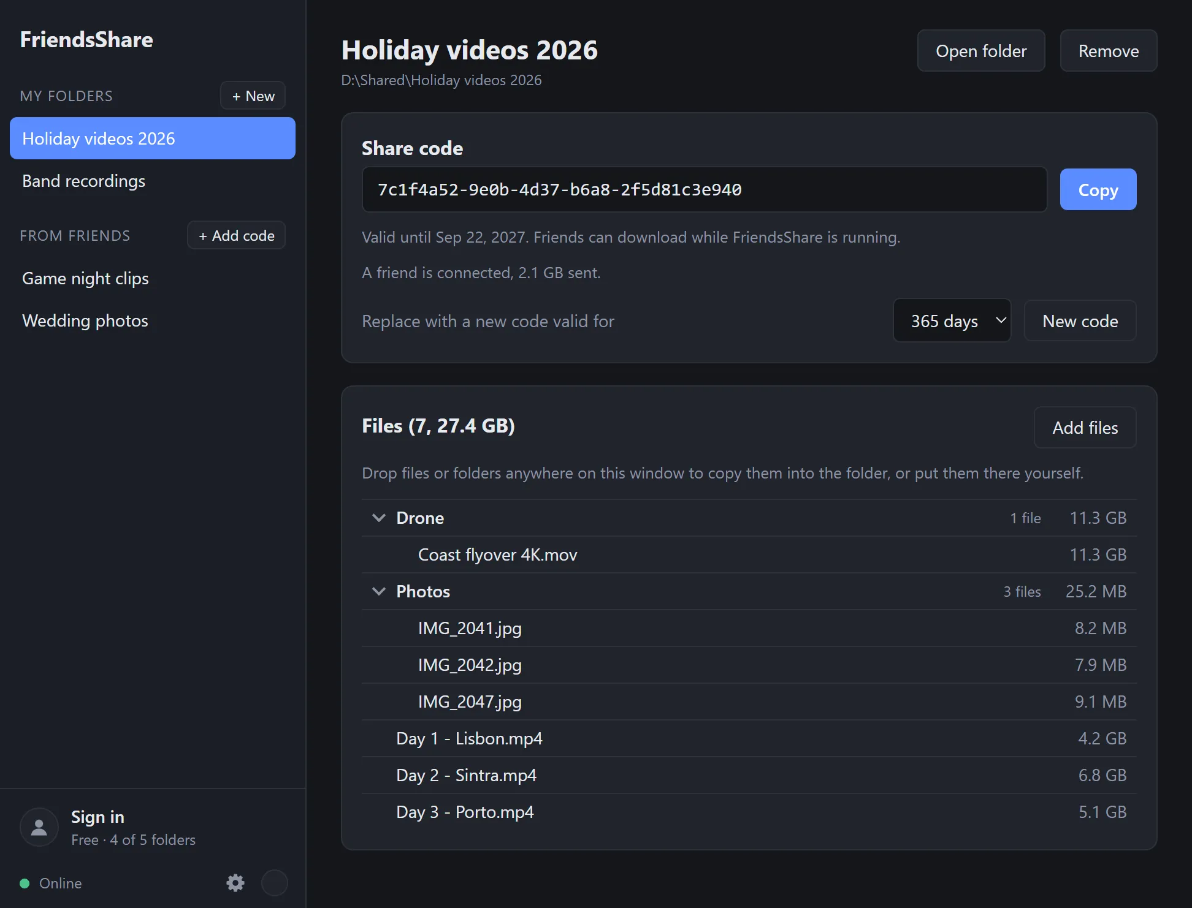The image size is (1192, 908).
Task: Click the 'Valid until Sep 22, 2027' note
Action: tap(631, 237)
